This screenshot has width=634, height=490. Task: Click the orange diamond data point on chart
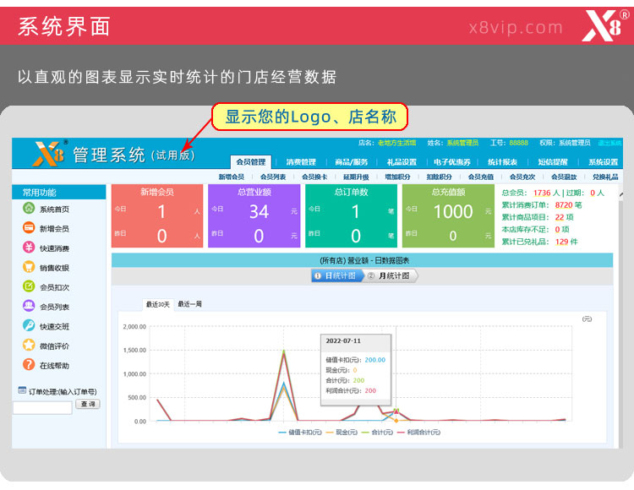pos(396,421)
